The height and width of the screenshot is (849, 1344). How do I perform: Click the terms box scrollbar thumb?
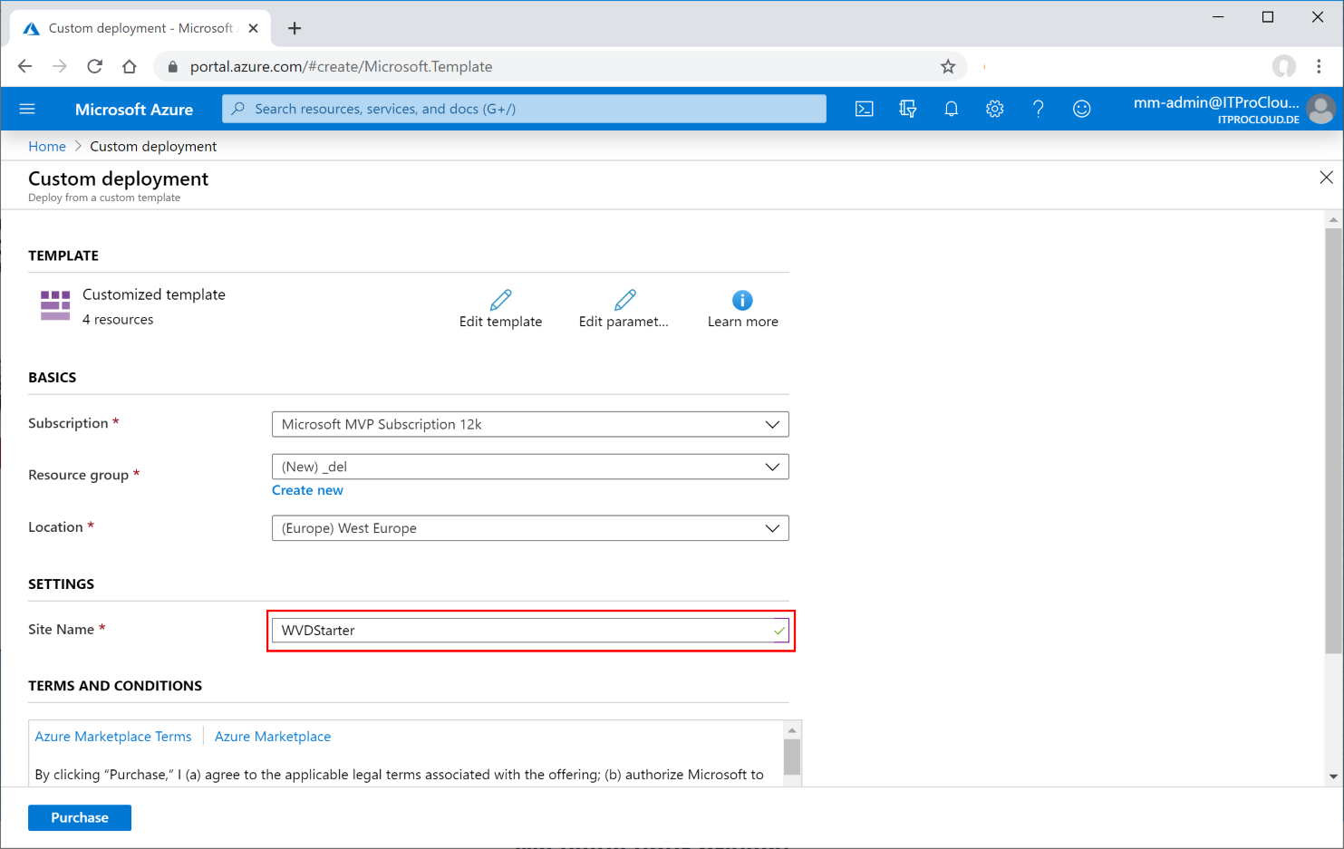792,757
